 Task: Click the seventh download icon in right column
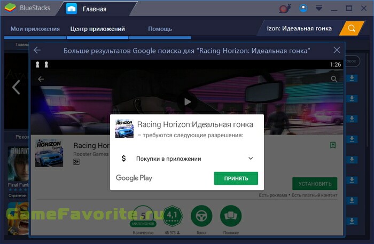click(352, 200)
